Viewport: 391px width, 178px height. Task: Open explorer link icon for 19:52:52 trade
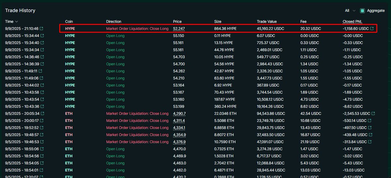[42, 128]
